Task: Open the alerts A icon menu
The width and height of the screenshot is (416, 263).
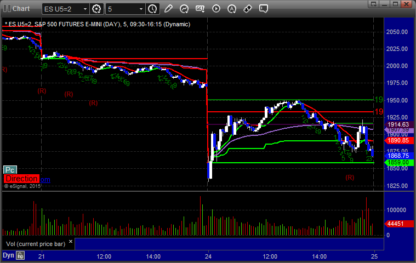Action: coord(232,9)
